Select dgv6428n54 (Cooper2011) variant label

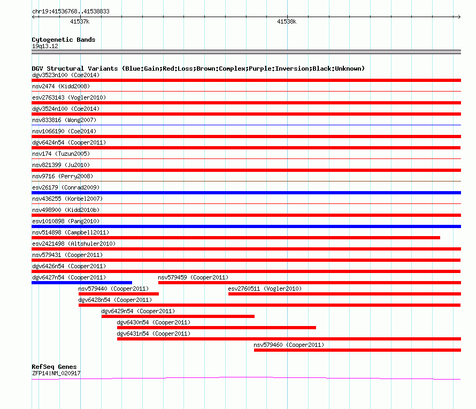coord(115,300)
